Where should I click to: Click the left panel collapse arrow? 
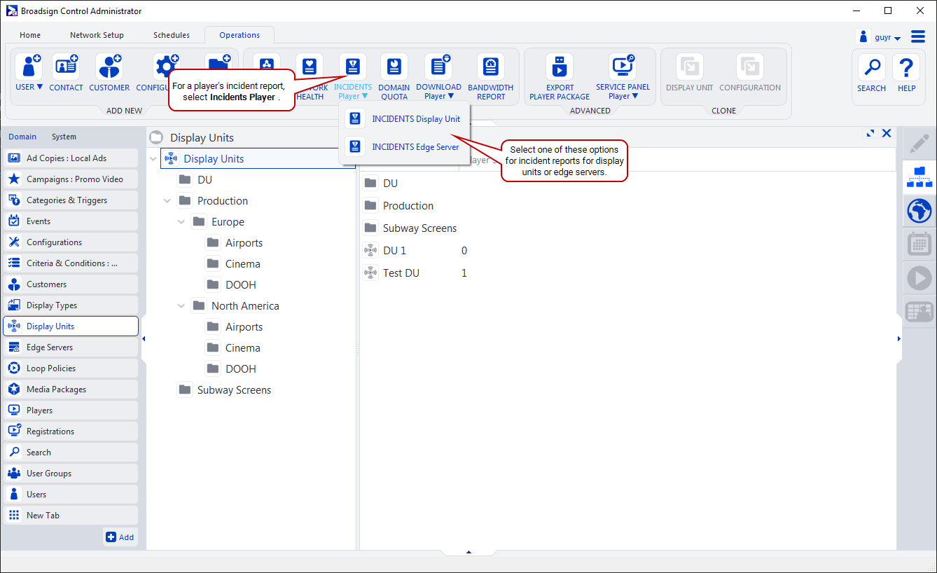pyautogui.click(x=144, y=339)
